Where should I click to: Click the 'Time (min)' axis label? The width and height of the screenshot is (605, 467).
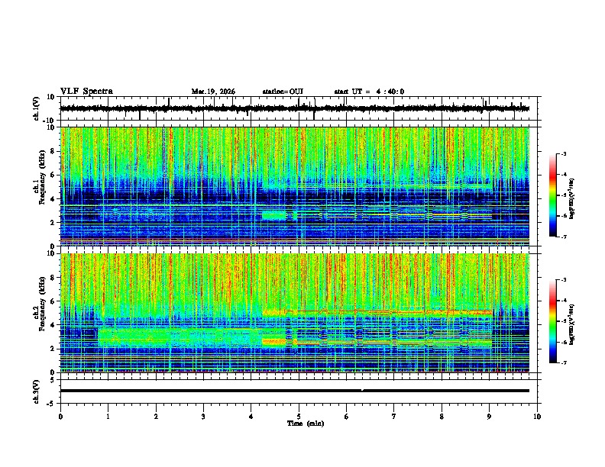(x=306, y=424)
